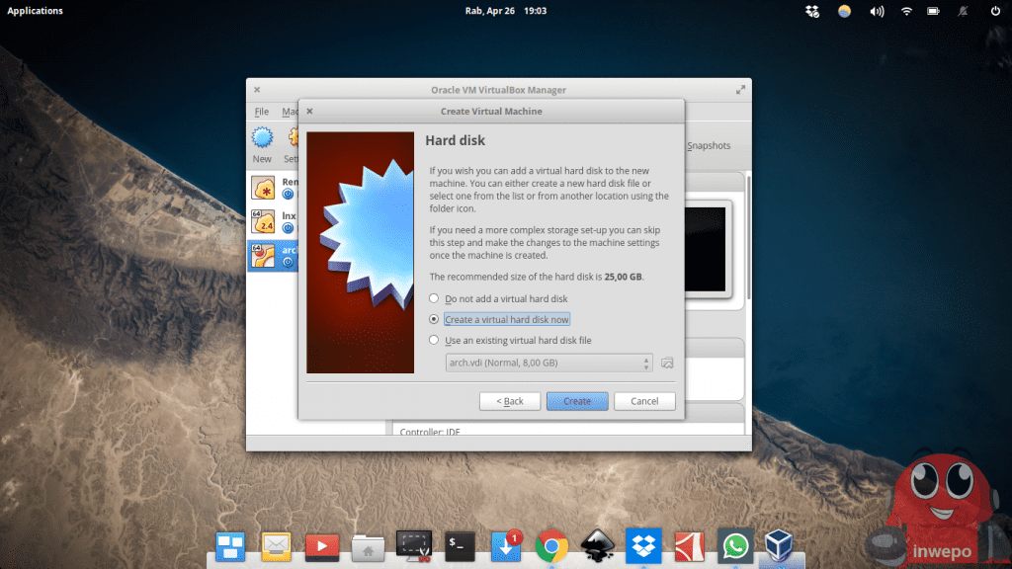The height and width of the screenshot is (569, 1012).
Task: Open WhatsApp from the dock
Action: pyautogui.click(x=734, y=545)
